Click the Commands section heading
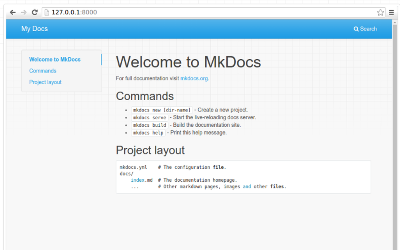400x250 pixels. tap(145, 96)
